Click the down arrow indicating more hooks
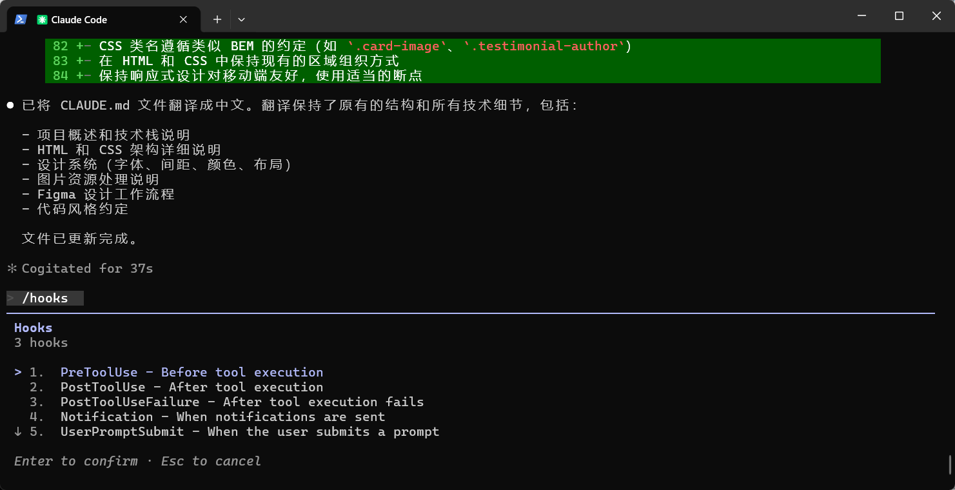 (18, 431)
